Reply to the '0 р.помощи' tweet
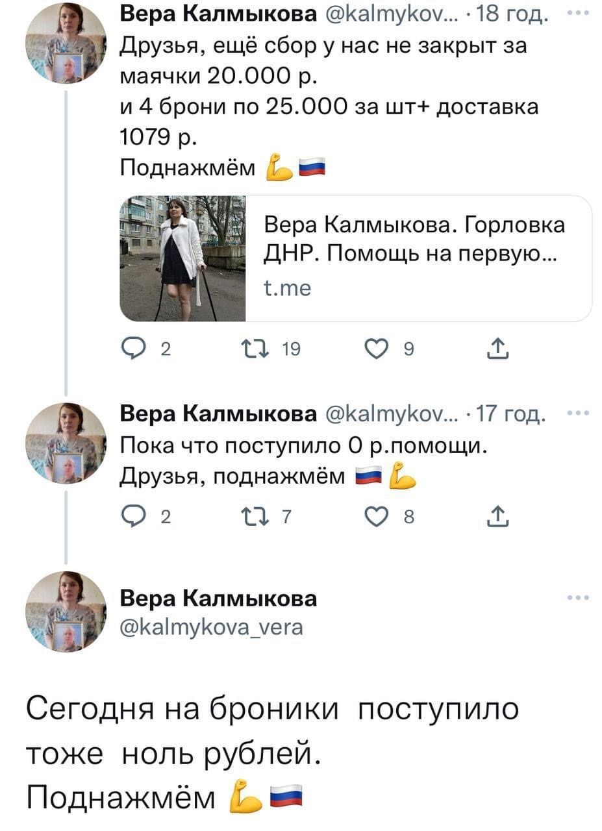This screenshot has width=602, height=831. 131,517
